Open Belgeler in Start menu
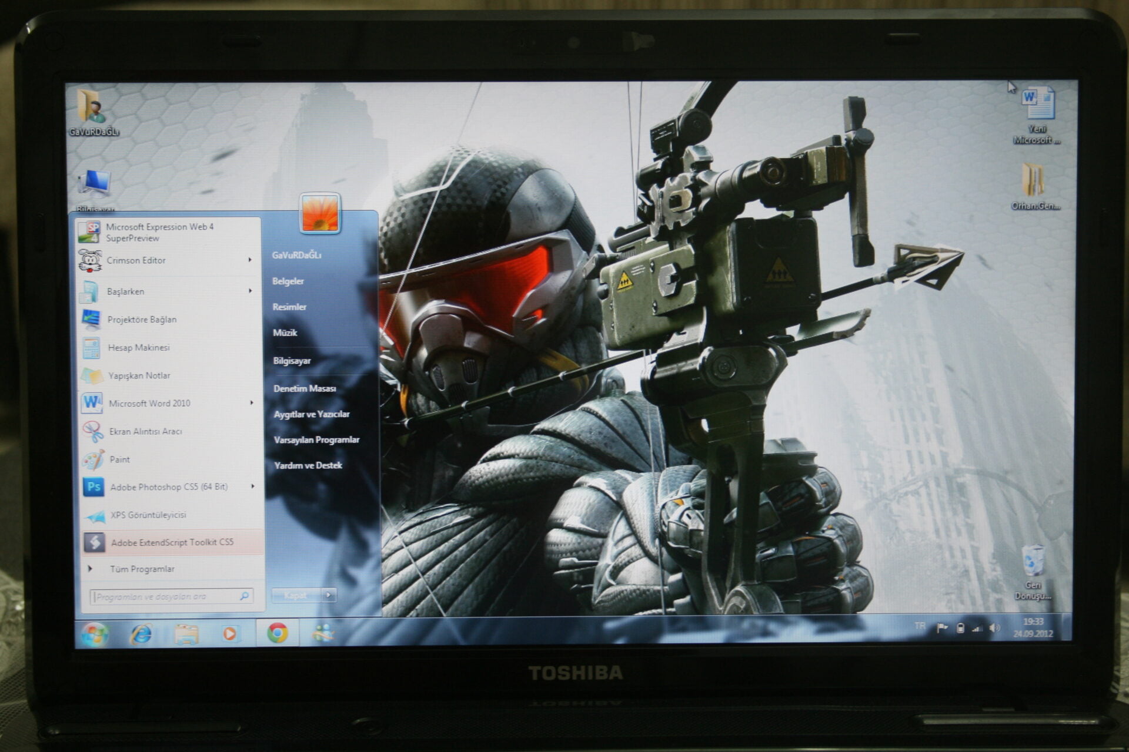Screen dimensions: 1129x752 coord(288,281)
